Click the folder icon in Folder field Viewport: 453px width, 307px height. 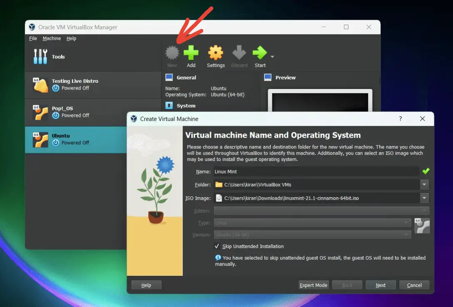click(x=219, y=185)
